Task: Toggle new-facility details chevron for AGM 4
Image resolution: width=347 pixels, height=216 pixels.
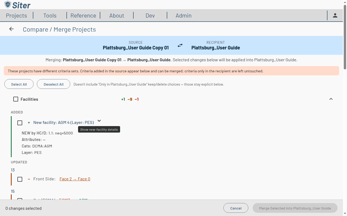Action: [x=99, y=121]
